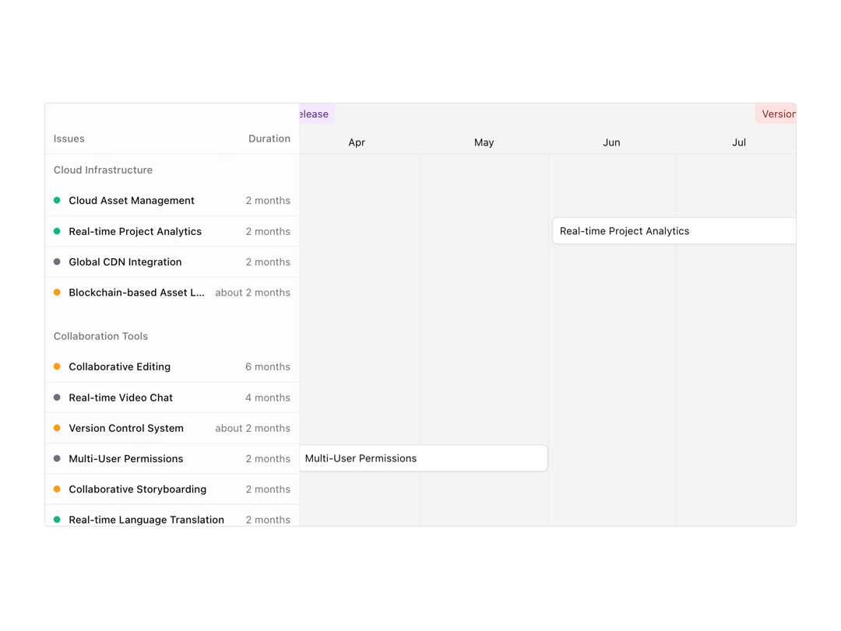
Task: Click about 2 months duration for Version Control System
Action: (x=252, y=429)
